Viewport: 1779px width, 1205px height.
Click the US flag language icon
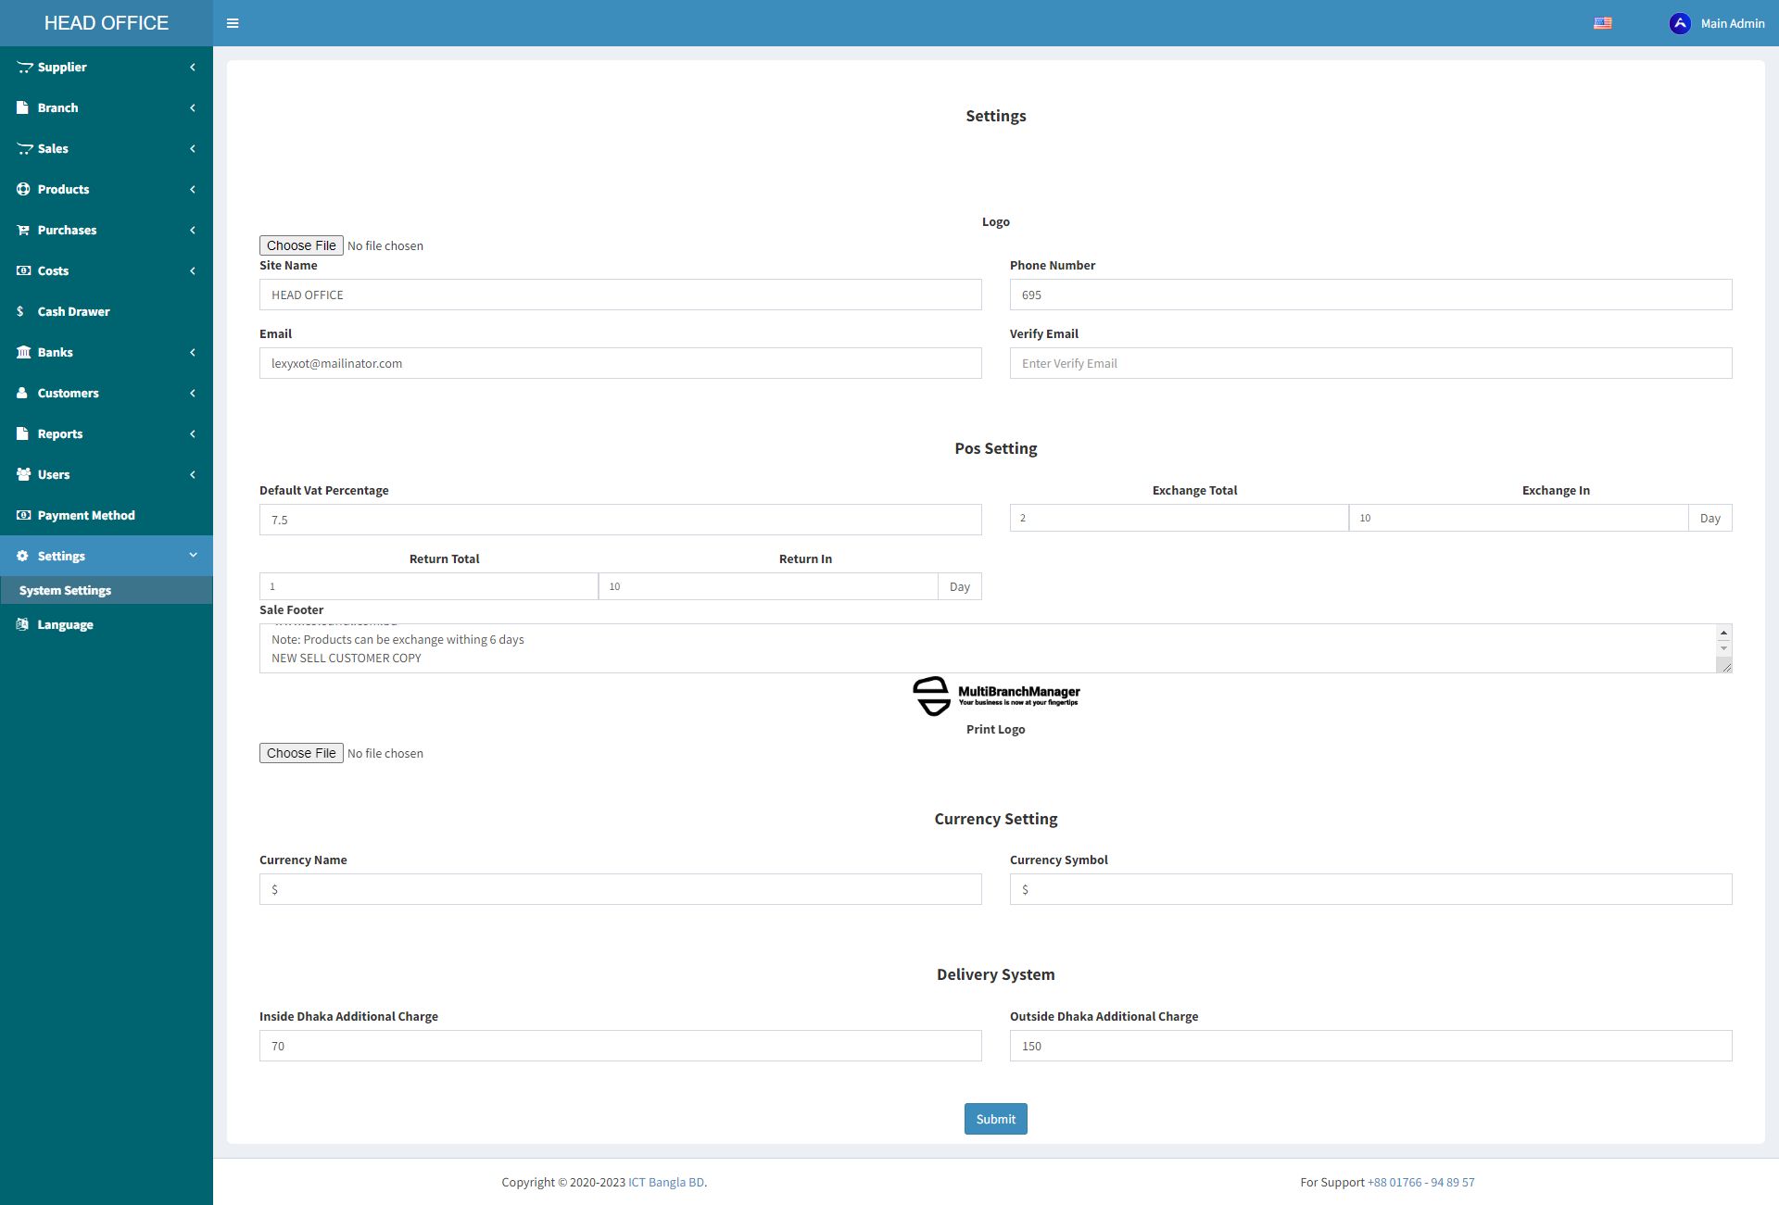[1602, 23]
